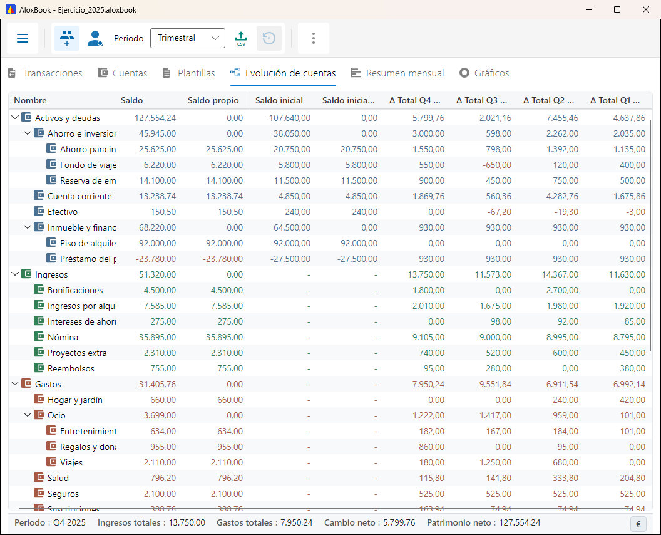Export data with the CSV icon

click(241, 38)
